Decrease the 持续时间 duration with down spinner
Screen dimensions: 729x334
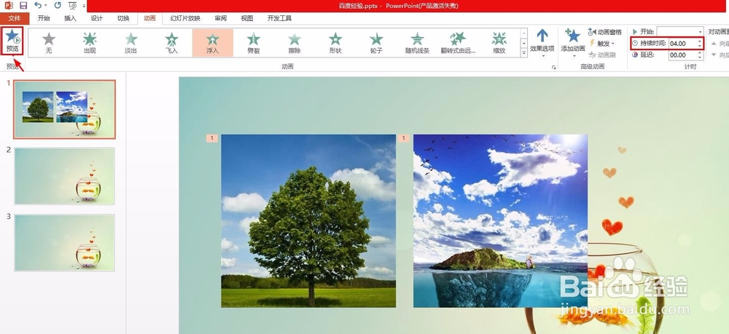pos(700,46)
